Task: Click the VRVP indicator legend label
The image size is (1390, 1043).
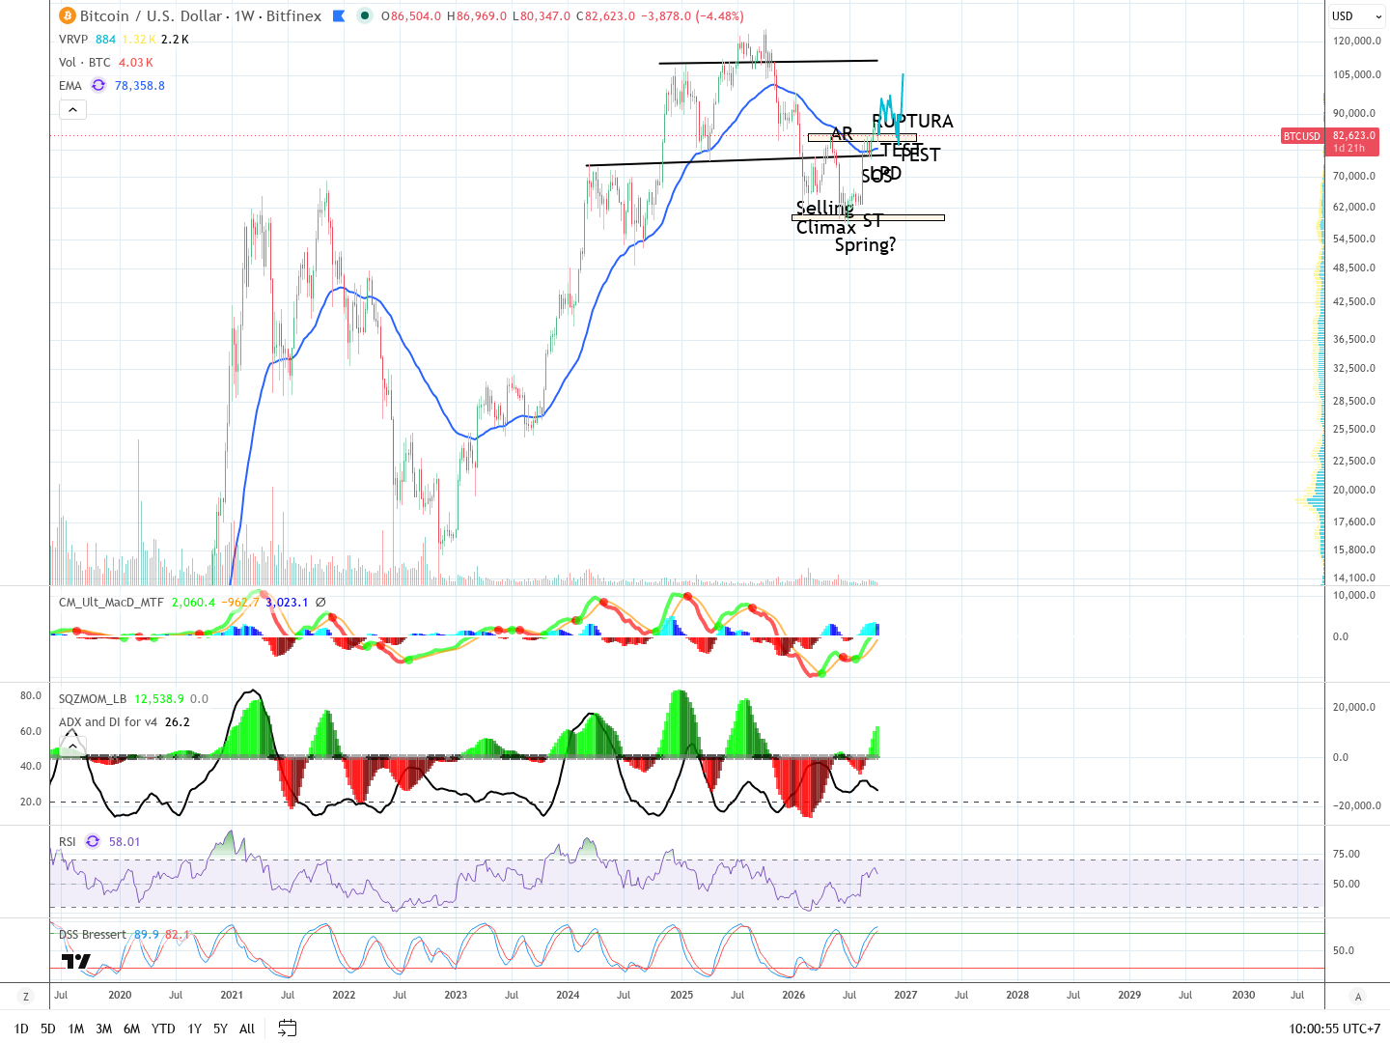Action: point(73,40)
